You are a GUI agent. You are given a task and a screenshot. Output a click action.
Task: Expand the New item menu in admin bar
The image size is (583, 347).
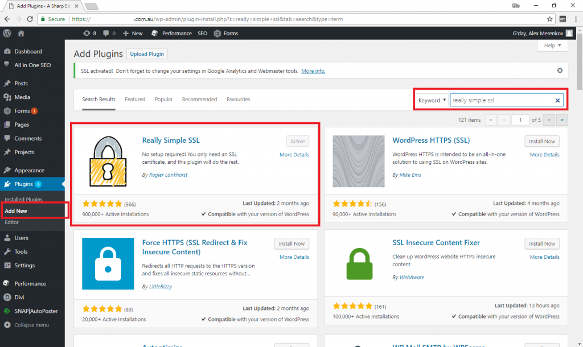[132, 33]
